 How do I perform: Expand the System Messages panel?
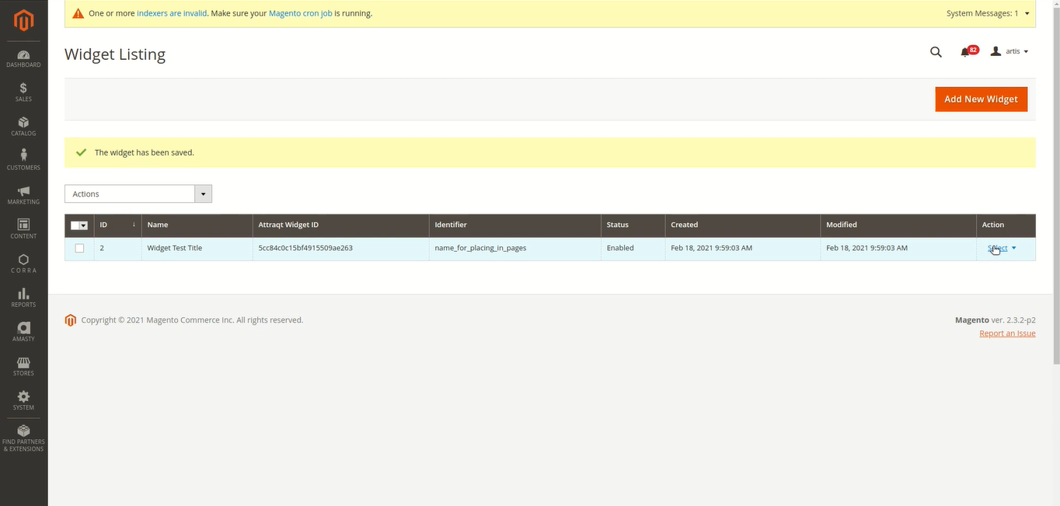coord(988,13)
